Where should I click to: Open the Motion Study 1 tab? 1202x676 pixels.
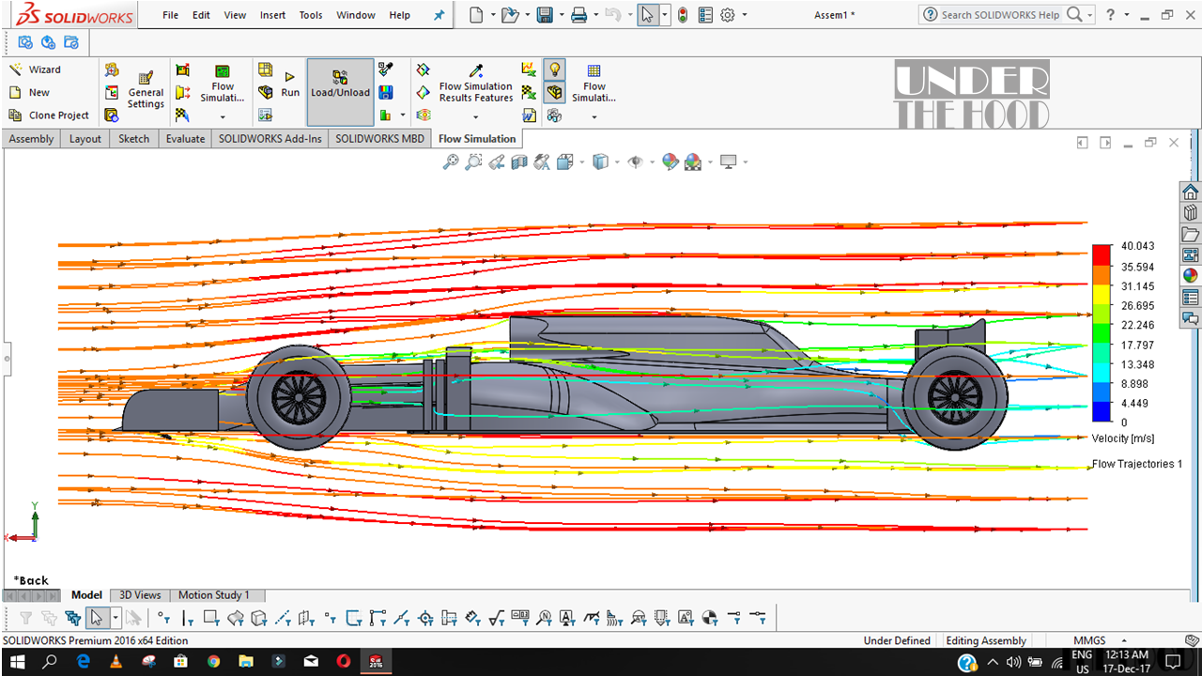(213, 595)
